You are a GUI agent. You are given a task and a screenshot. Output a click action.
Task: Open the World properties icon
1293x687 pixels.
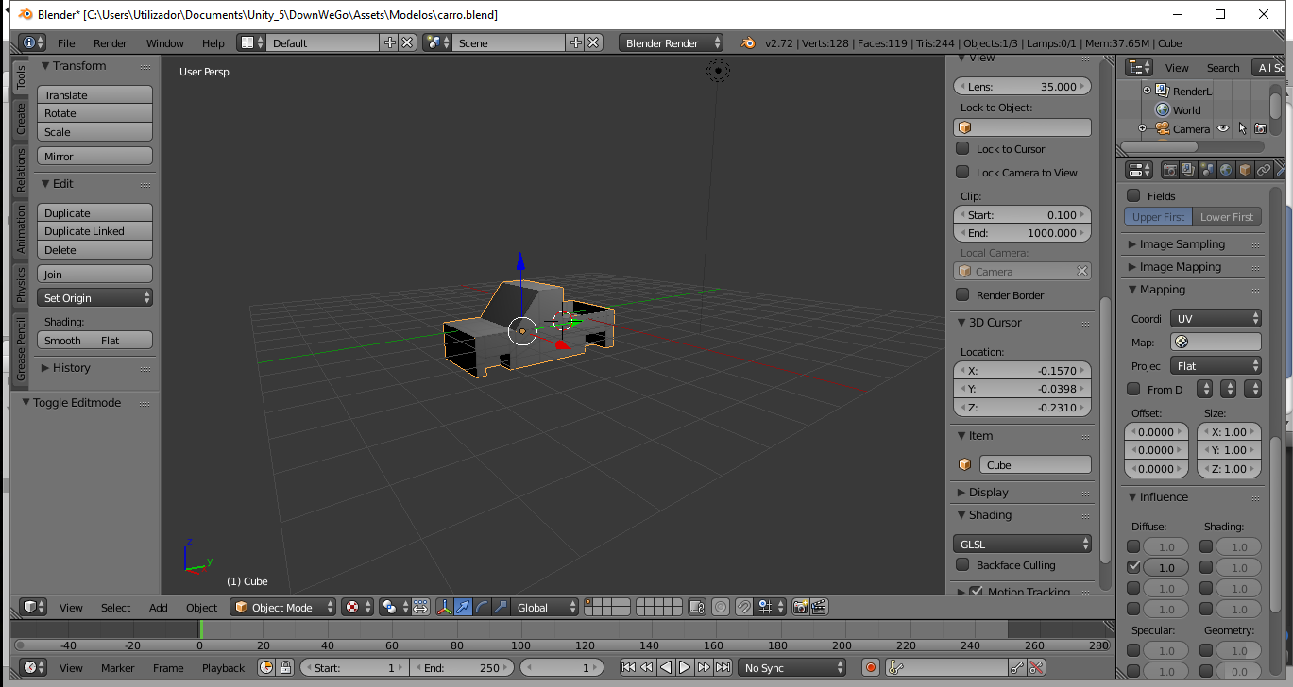[1225, 171]
